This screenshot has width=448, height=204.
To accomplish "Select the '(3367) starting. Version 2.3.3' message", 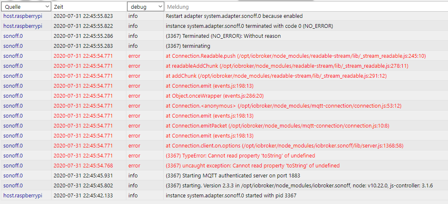I will pos(299,186).
